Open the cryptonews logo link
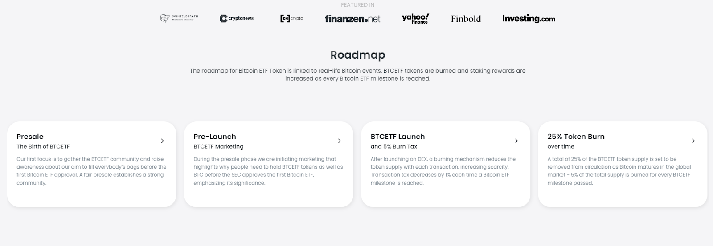 tap(237, 18)
